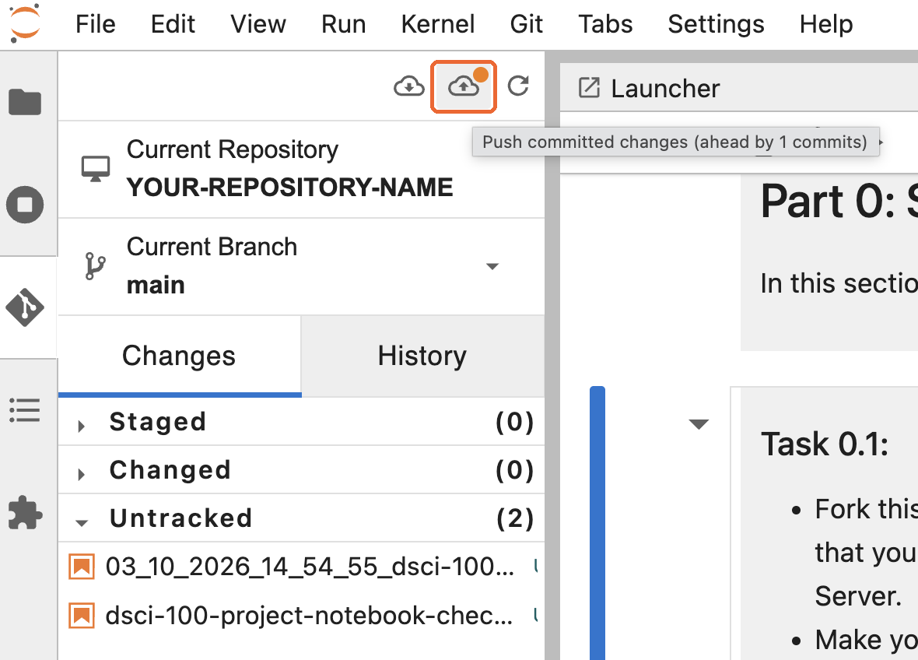Screen dimensions: 918x660
Task: Expand the Changed section
Action: 302,469
